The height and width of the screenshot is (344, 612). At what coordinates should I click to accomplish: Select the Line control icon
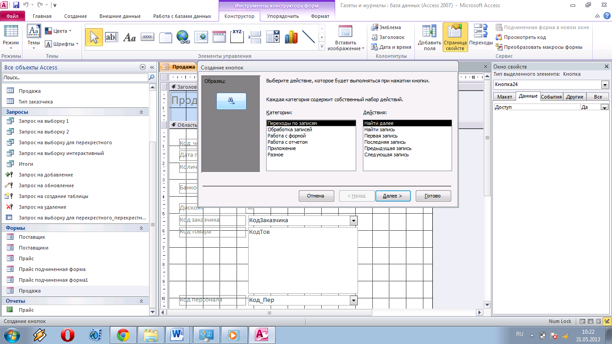[x=308, y=37]
